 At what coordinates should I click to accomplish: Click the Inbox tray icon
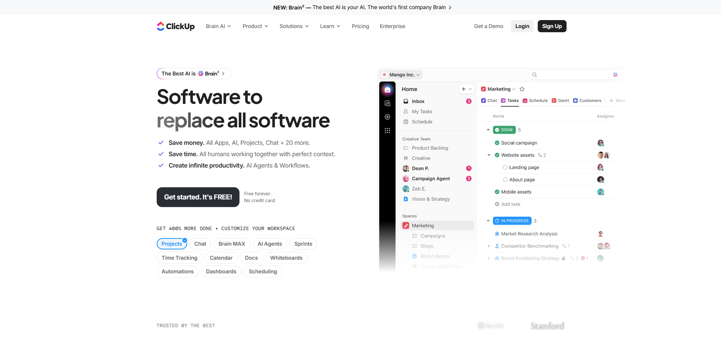(406, 101)
